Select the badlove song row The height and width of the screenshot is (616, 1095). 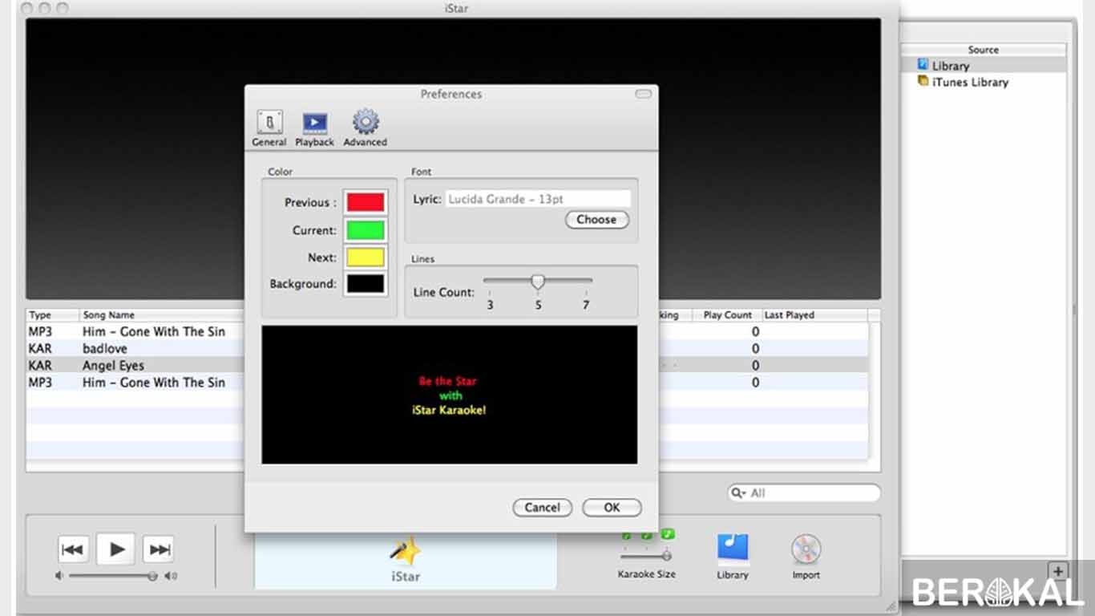(x=447, y=349)
